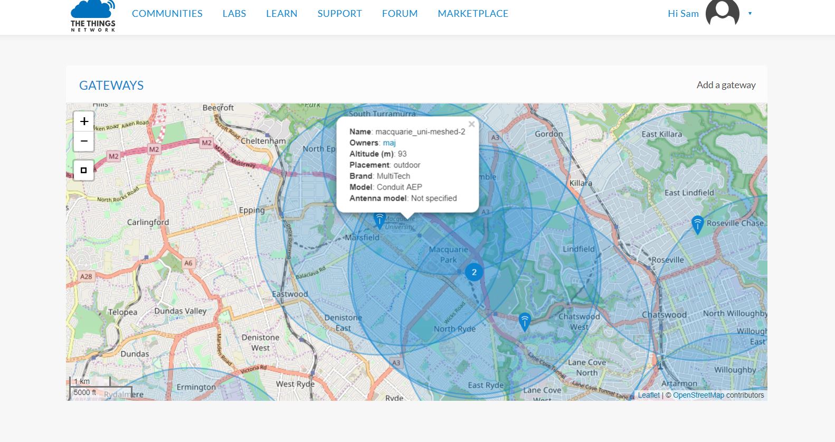The image size is (835, 442).
Task: Close the gateway info popup
Action: (x=471, y=124)
